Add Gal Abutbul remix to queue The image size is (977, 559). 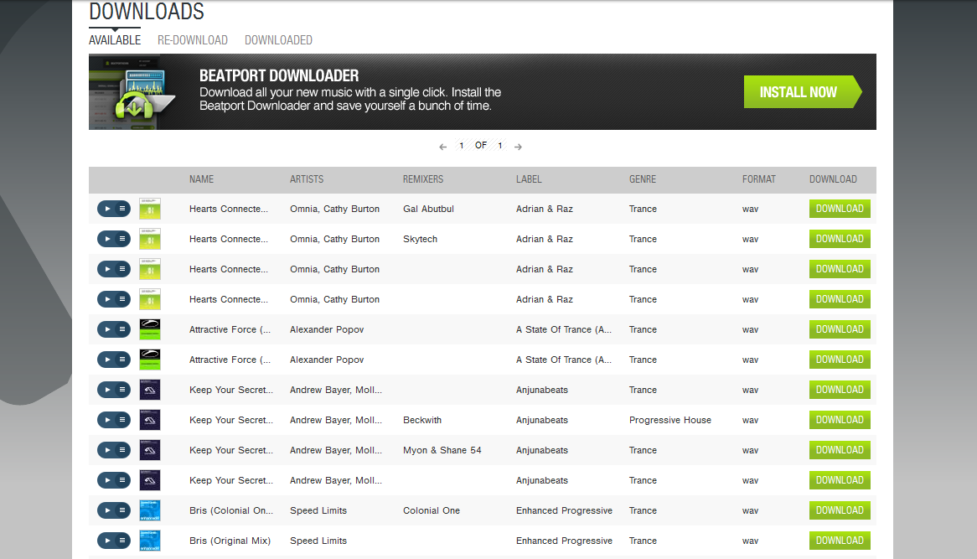(122, 209)
